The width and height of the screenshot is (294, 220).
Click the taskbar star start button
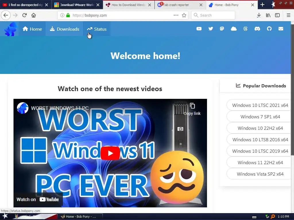[x=5, y=216]
